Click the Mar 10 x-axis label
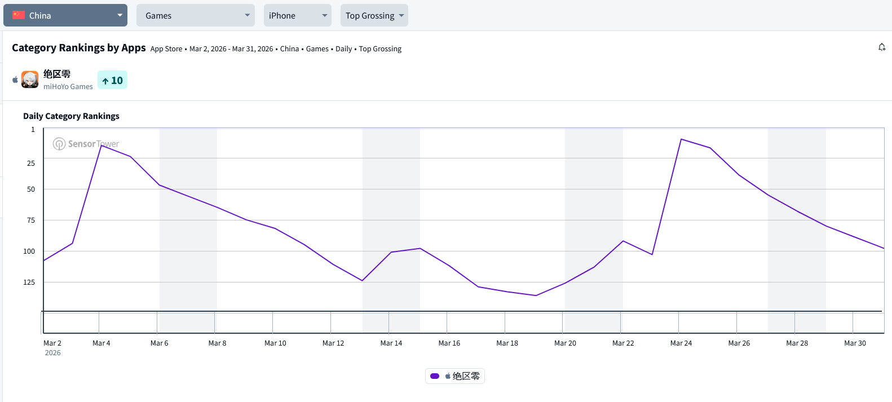The width and height of the screenshot is (892, 402). [275, 343]
